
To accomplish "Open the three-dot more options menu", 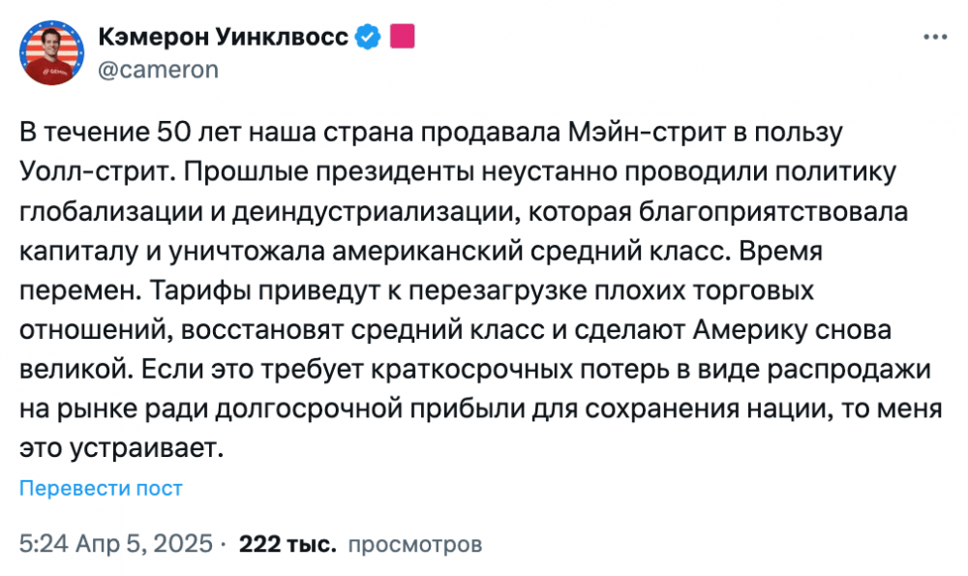I will coord(935,38).
